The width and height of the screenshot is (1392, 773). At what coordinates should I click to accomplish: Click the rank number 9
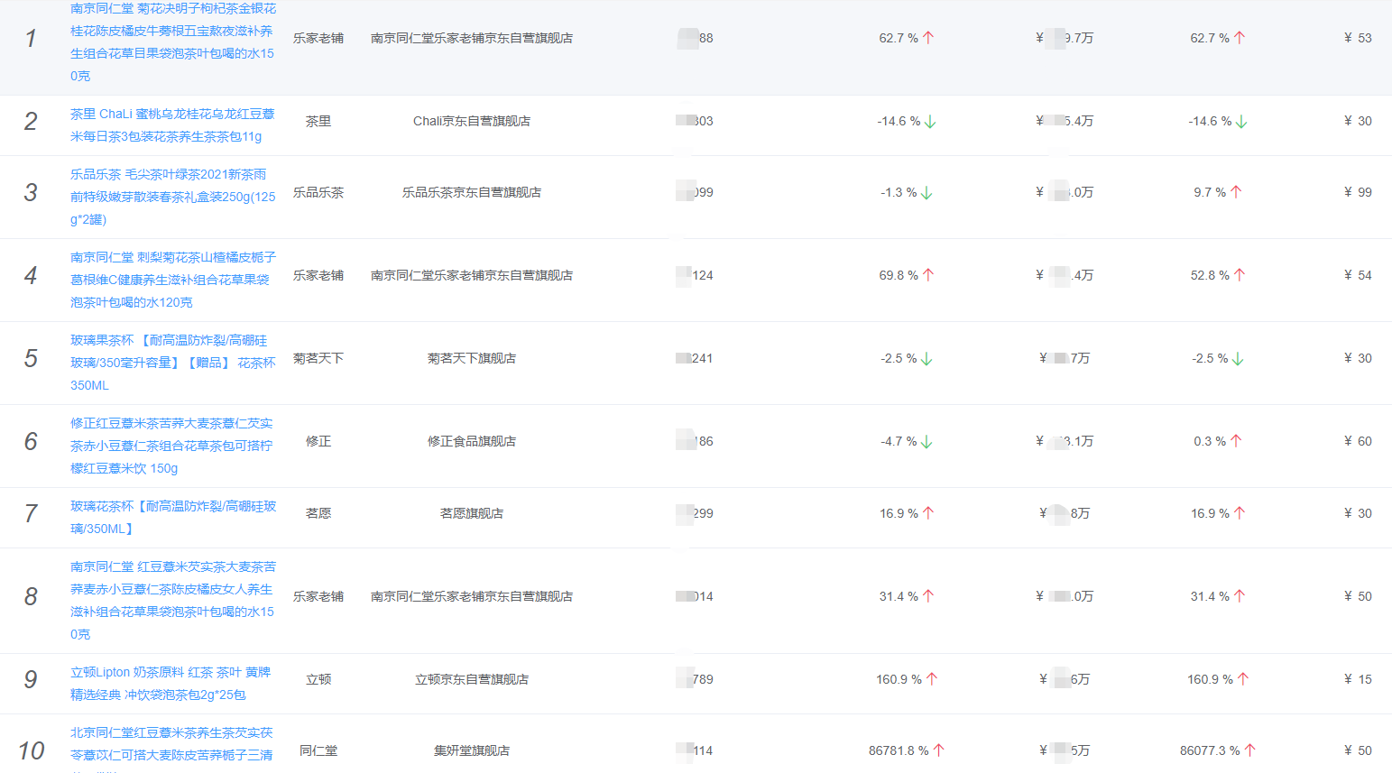pos(31,679)
